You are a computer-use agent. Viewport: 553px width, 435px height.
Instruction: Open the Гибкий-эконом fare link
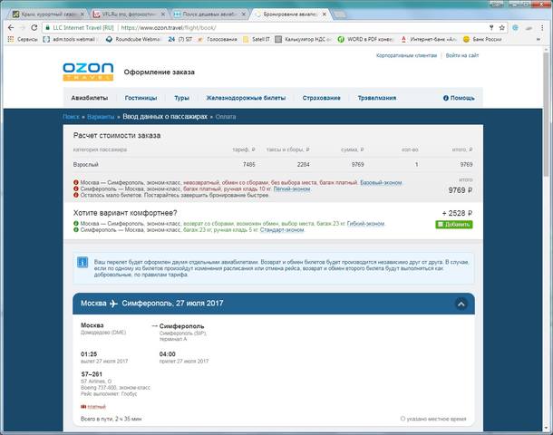pyautogui.click(x=365, y=224)
